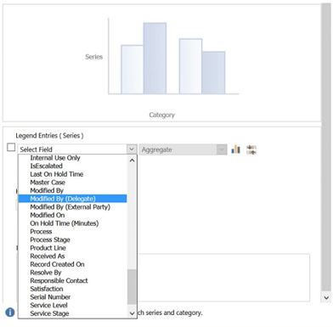Click the field list scroll up arrow

pos(132,161)
